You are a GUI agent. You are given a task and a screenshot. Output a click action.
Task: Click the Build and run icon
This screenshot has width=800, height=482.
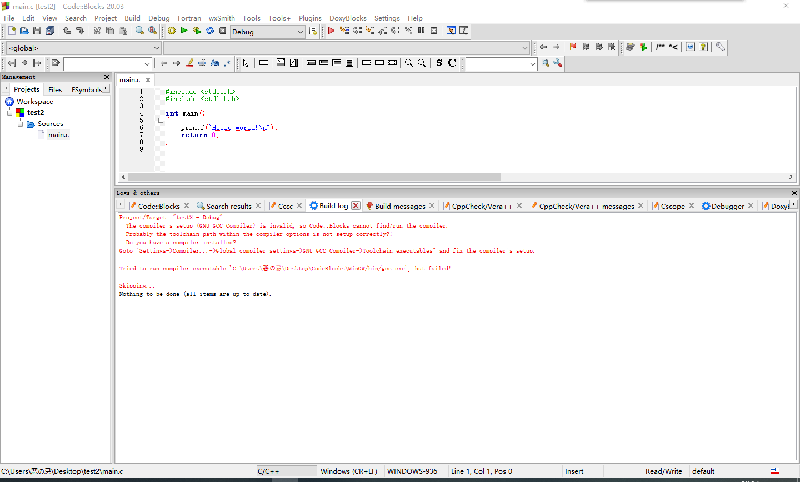coord(197,31)
